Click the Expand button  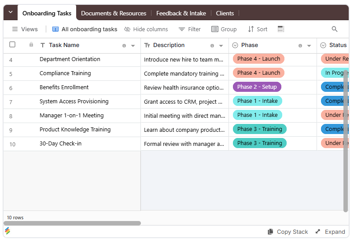click(x=330, y=232)
